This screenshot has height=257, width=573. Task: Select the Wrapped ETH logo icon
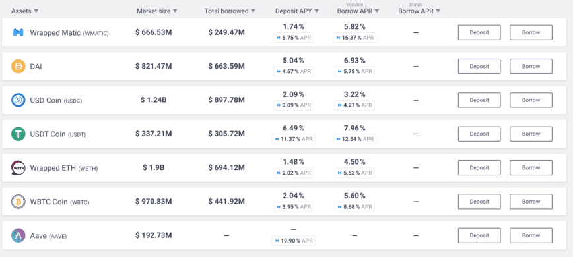pos(18,168)
